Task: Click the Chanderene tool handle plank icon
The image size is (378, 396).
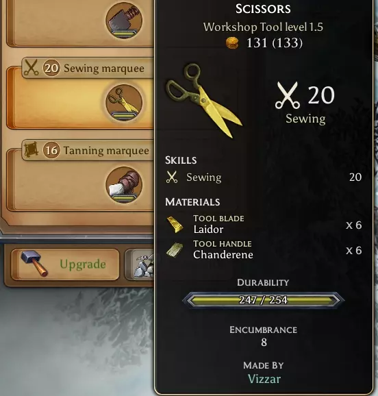Action: pyautogui.click(x=175, y=250)
